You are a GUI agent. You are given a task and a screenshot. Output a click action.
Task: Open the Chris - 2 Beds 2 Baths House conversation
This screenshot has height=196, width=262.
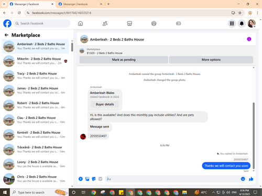[36, 179]
